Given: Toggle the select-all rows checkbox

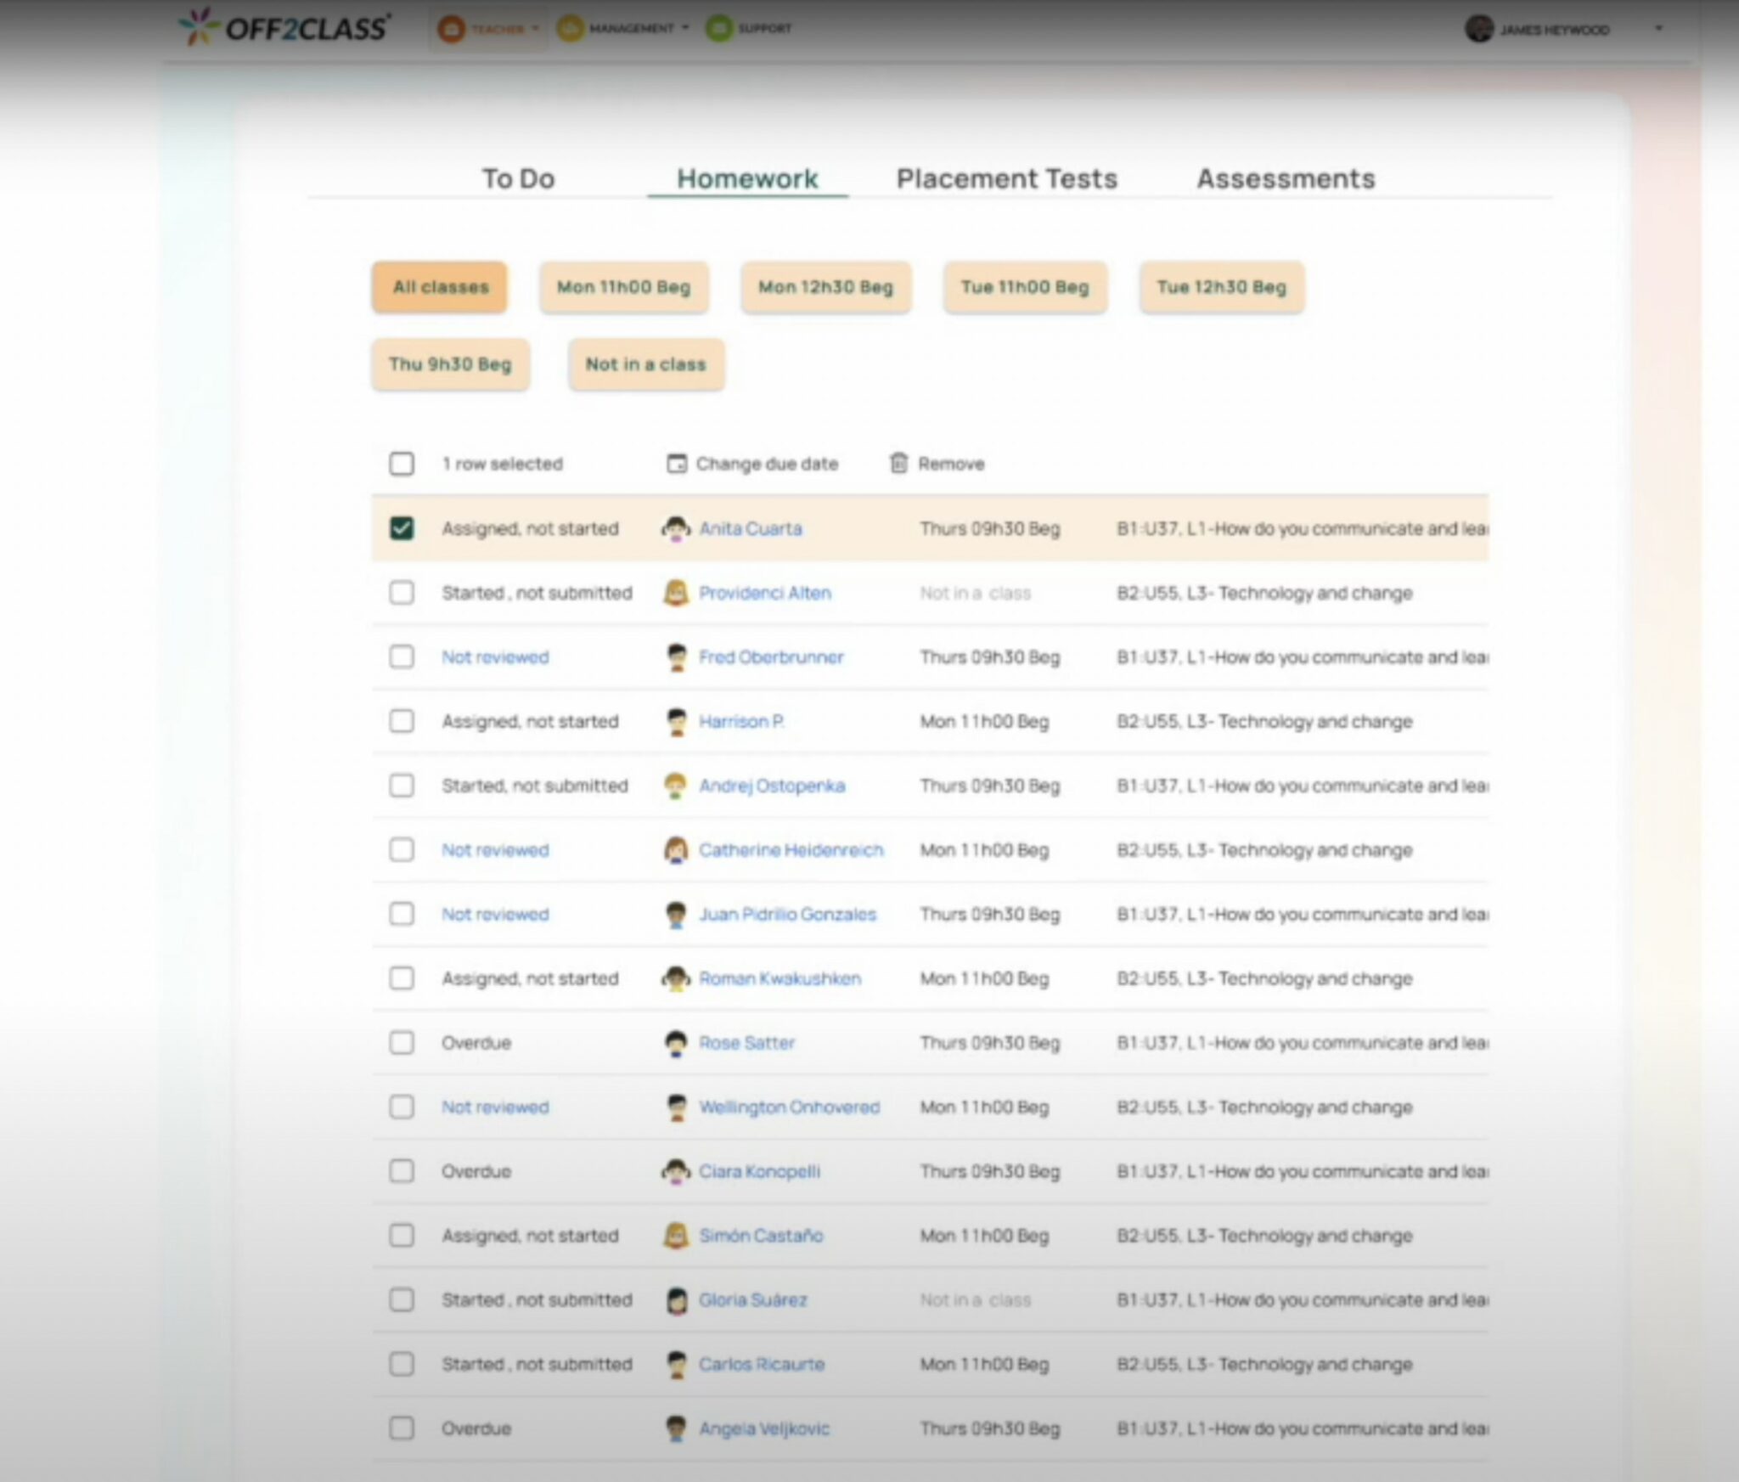Looking at the screenshot, I should [x=402, y=464].
